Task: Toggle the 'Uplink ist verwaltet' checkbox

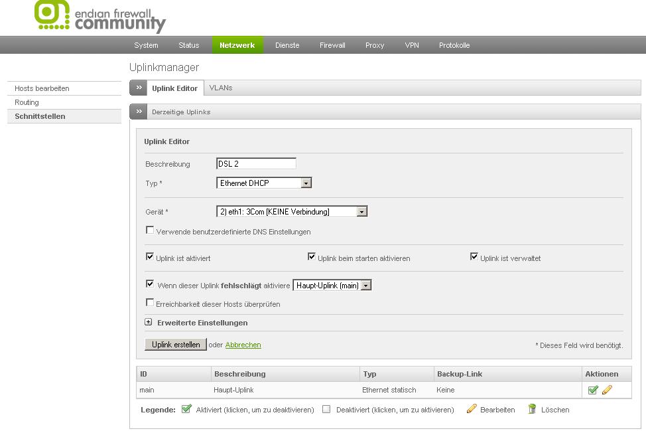Action: [x=474, y=257]
